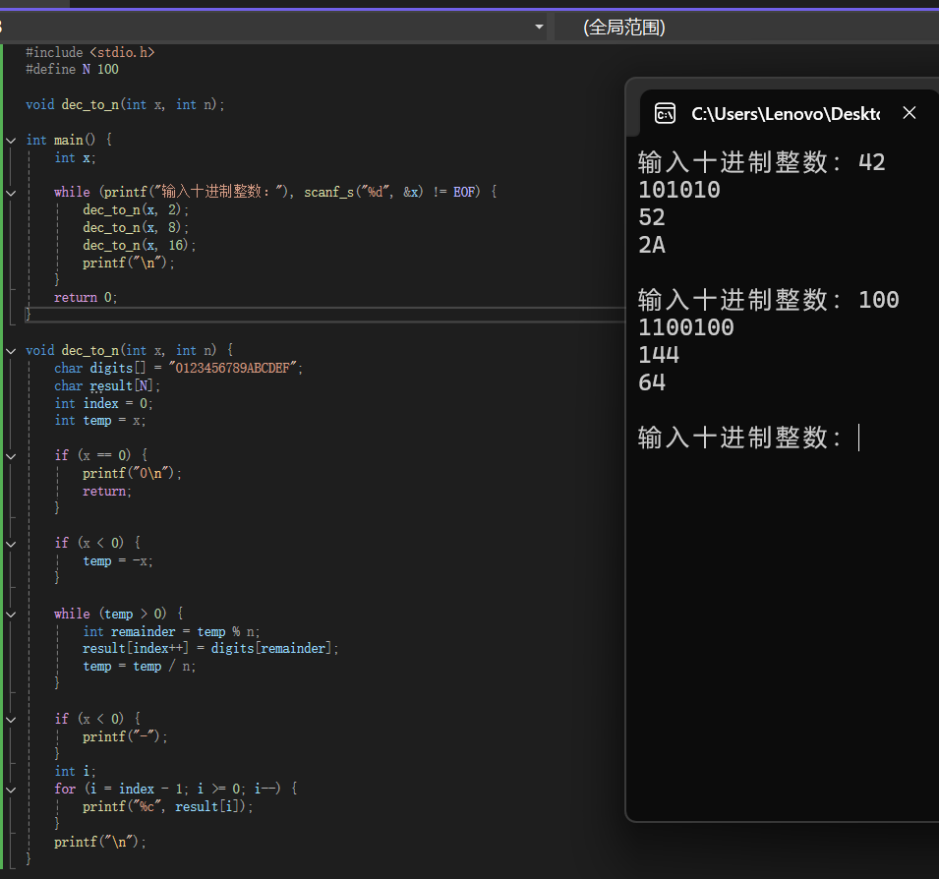
Task: Click the temp = -x statement
Action: (118, 561)
